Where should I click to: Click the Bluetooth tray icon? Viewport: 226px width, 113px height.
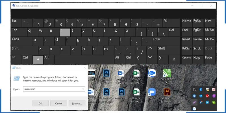[201, 90]
